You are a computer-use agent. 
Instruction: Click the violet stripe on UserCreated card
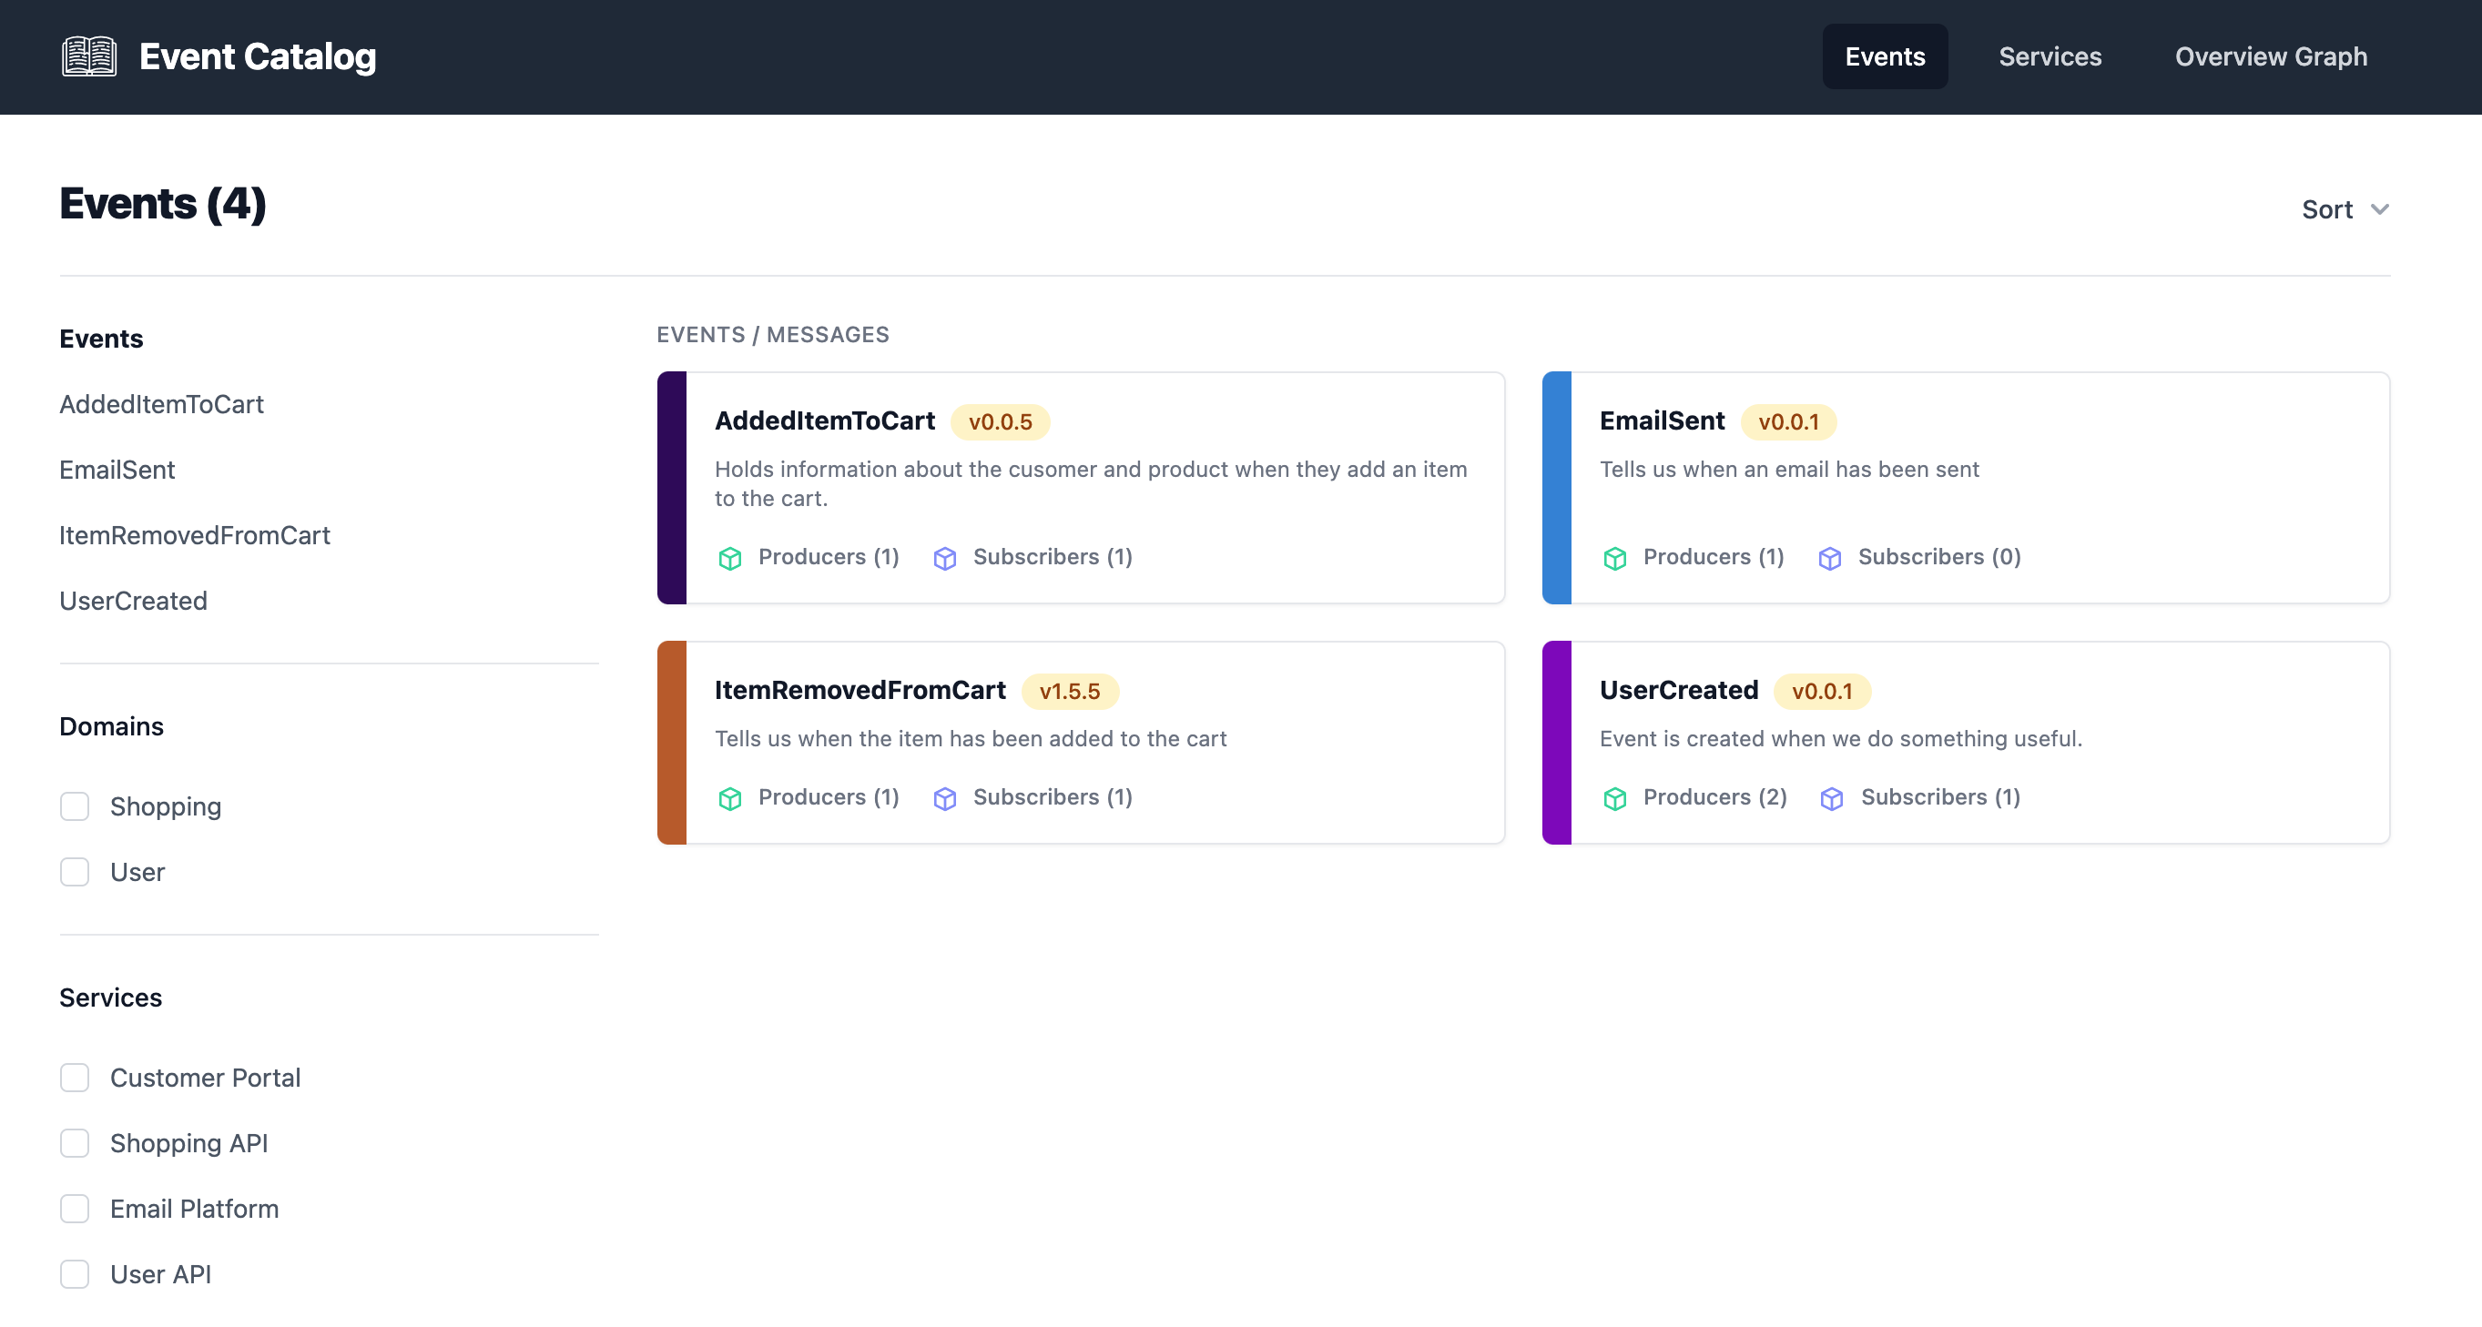pos(1556,744)
